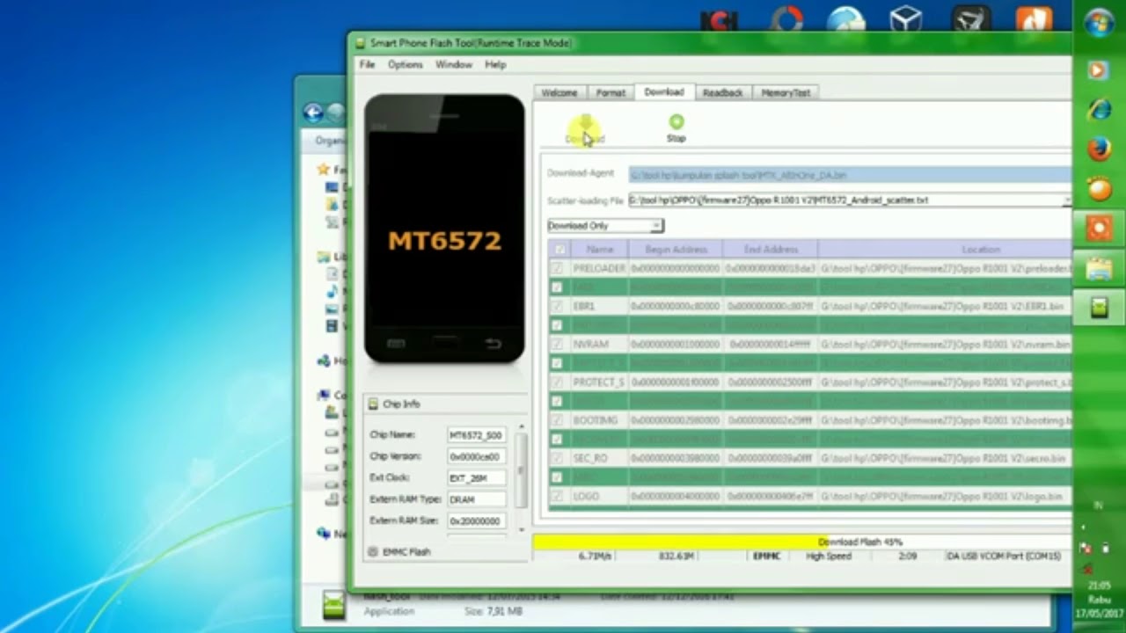Expand the Scatter-loading File path dropdown
This screenshot has width=1126, height=633.
point(1066,200)
